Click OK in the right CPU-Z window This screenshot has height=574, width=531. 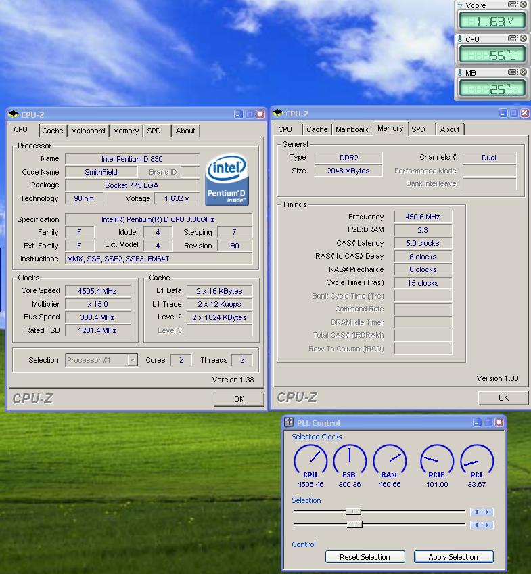tap(503, 397)
